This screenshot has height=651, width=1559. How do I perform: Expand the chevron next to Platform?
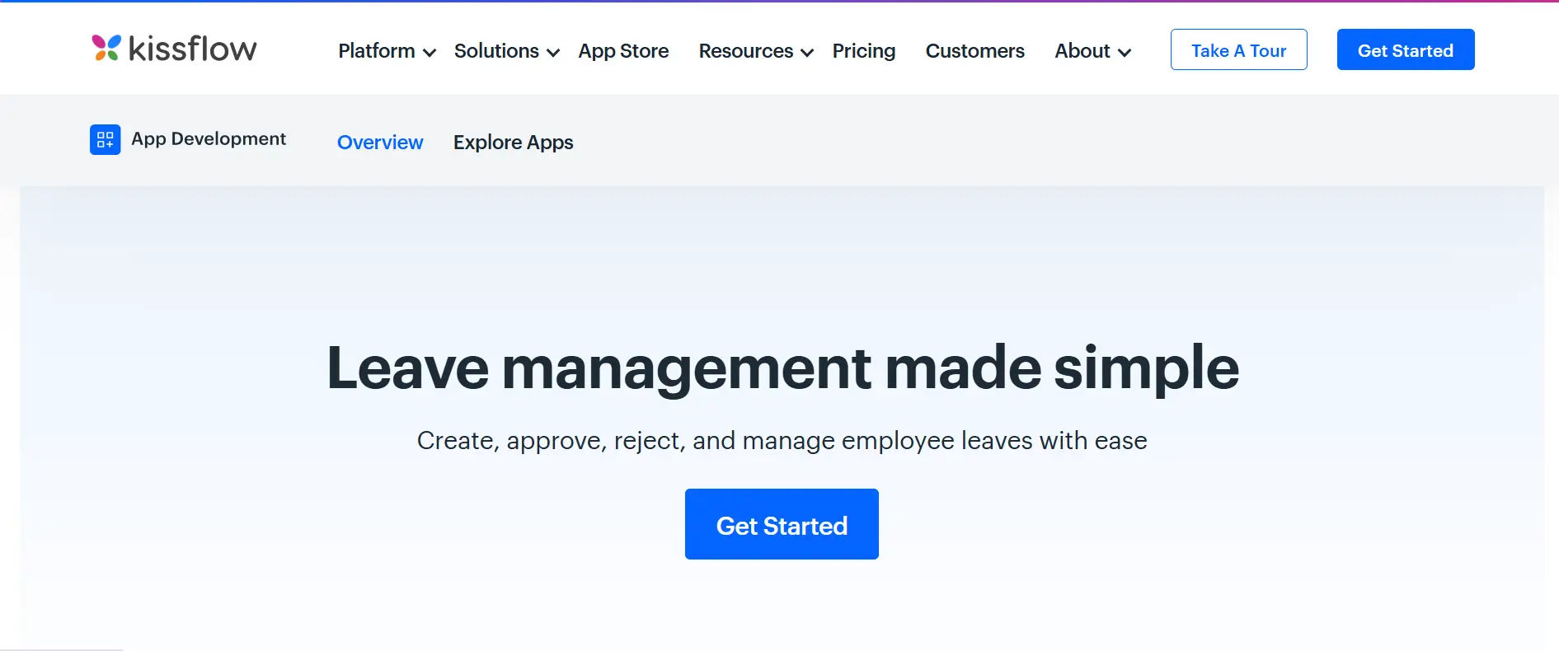point(430,53)
